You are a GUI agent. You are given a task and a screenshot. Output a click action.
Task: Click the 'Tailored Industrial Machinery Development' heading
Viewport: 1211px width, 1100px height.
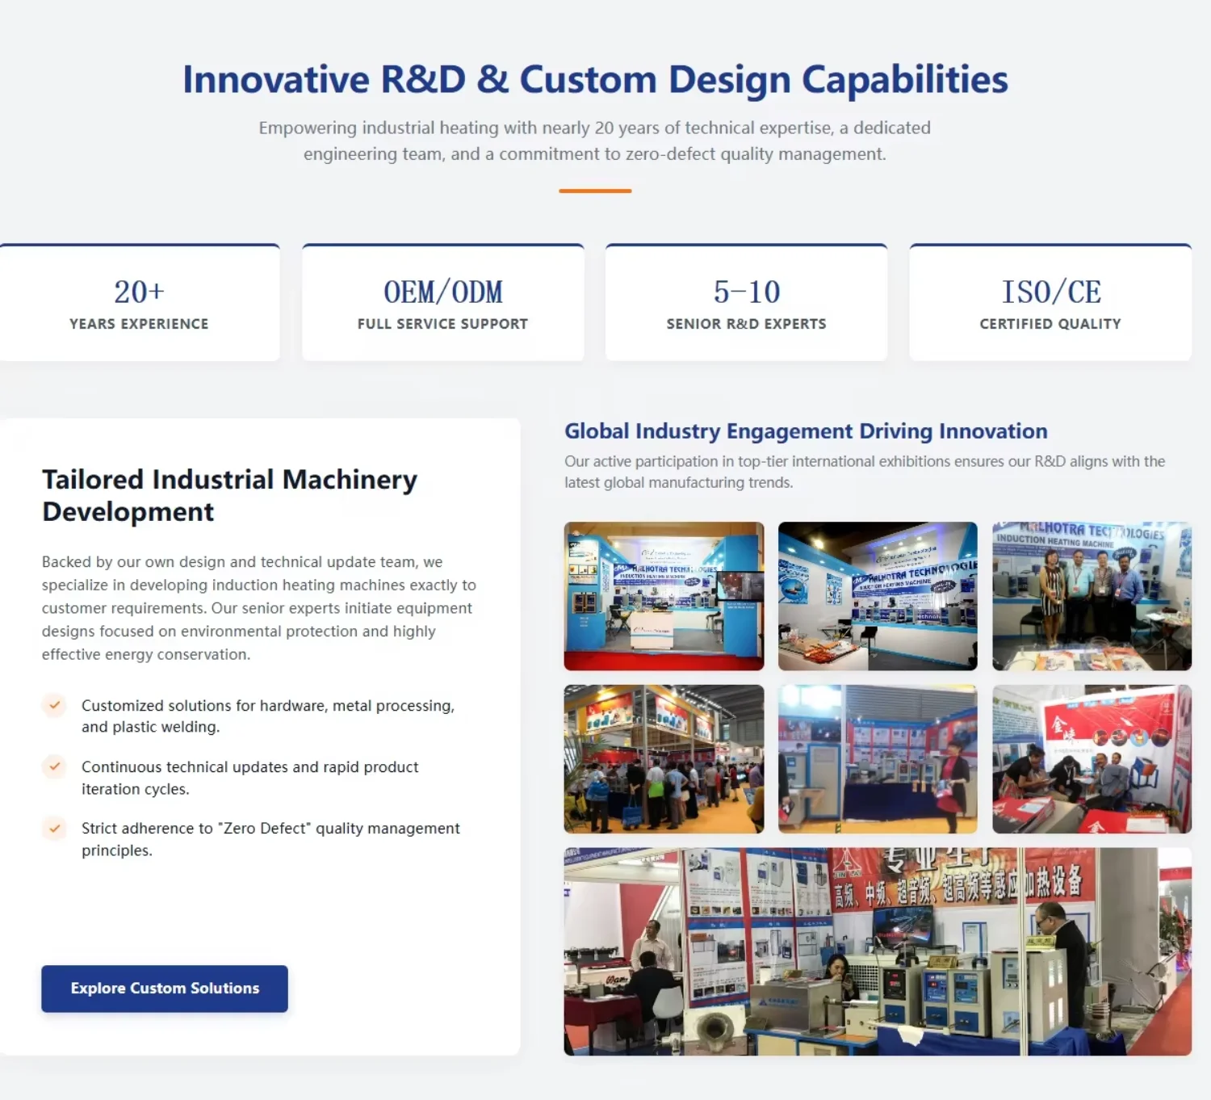pyautogui.click(x=230, y=495)
